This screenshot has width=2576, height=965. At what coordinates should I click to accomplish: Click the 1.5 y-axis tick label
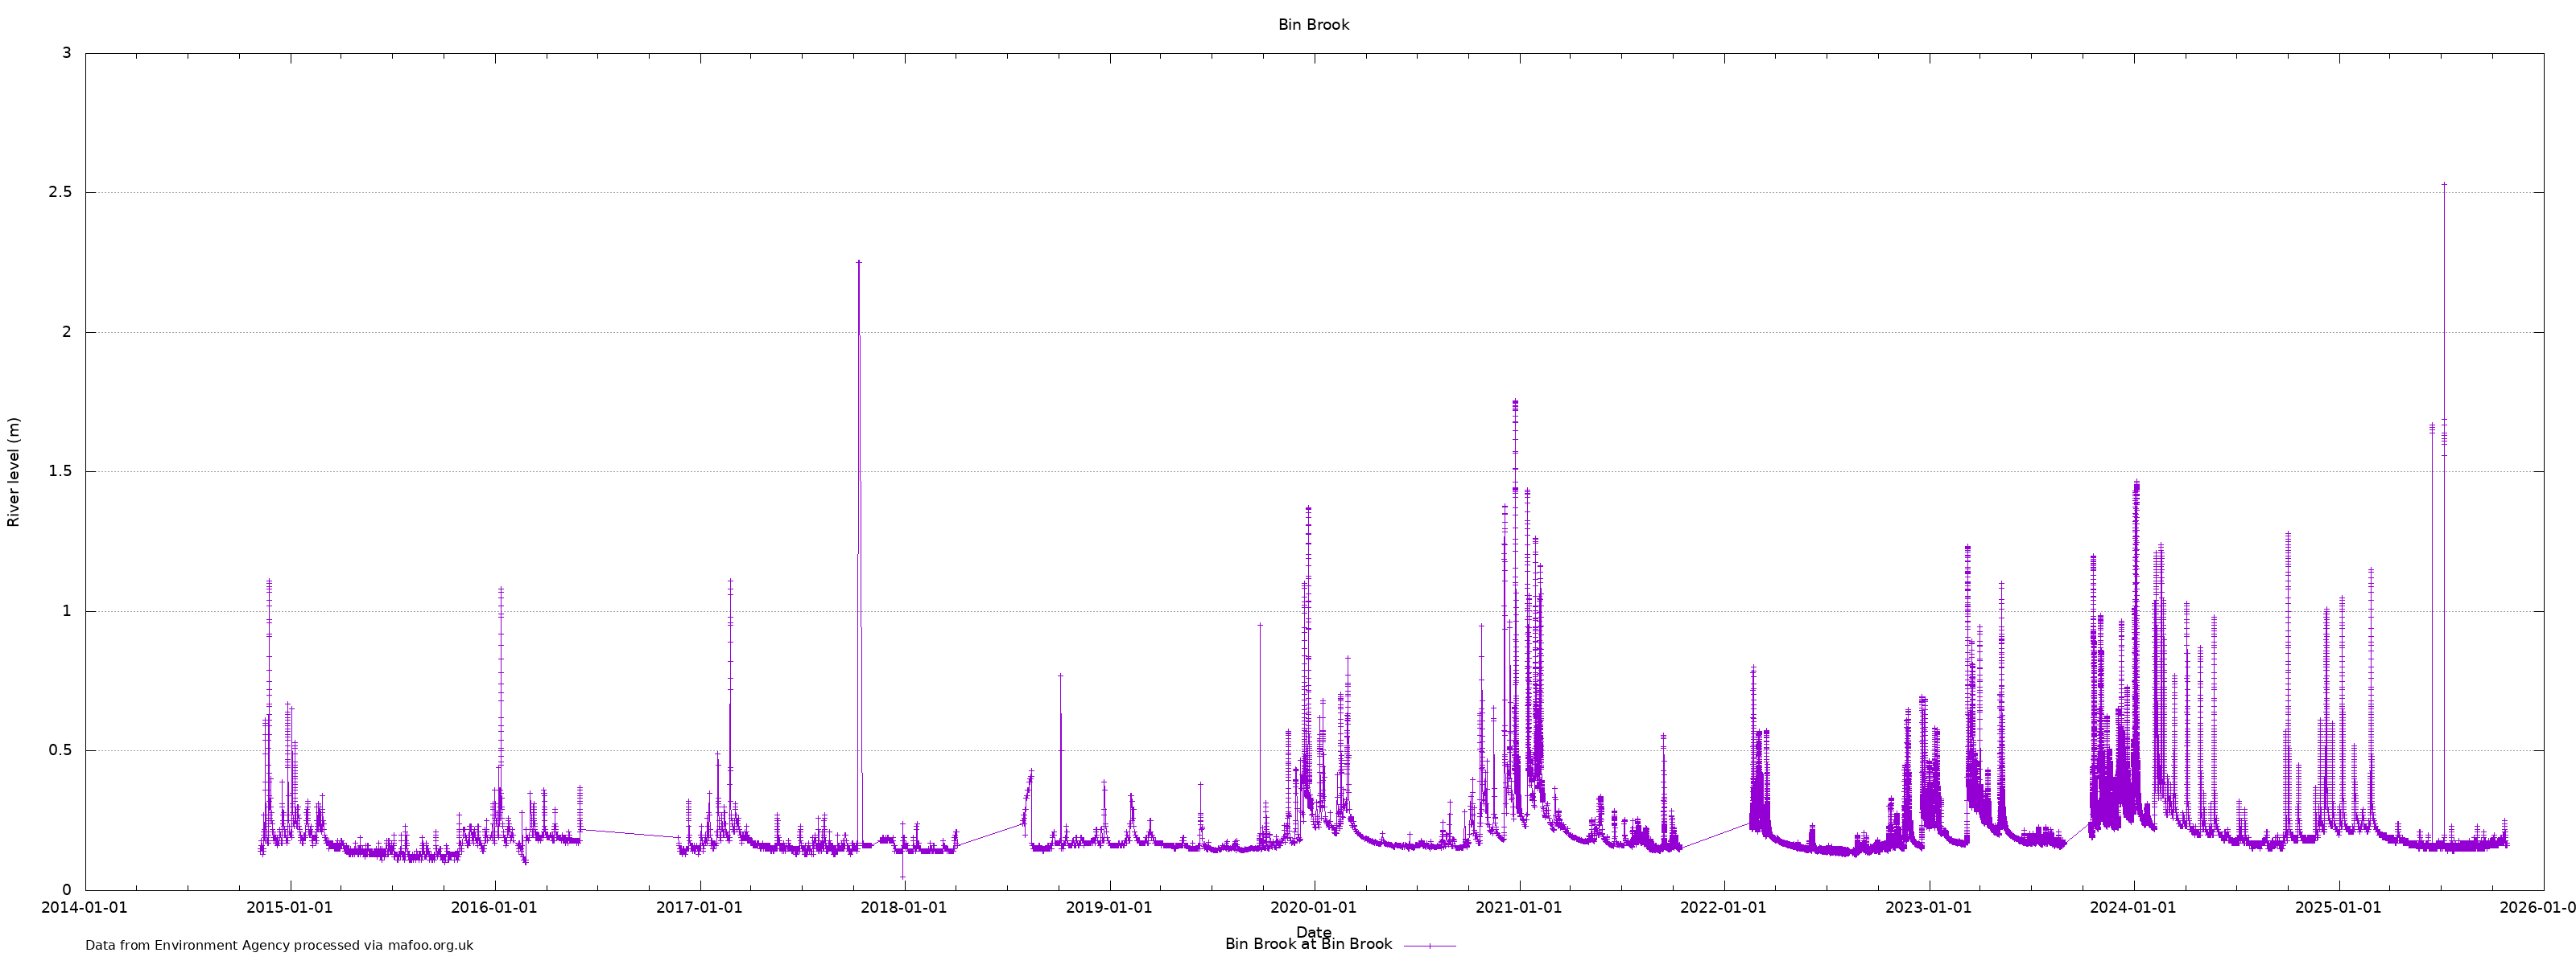coord(60,471)
